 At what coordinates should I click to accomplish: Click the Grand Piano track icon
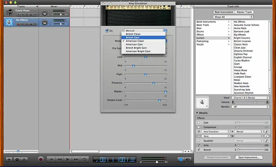tap(9, 13)
